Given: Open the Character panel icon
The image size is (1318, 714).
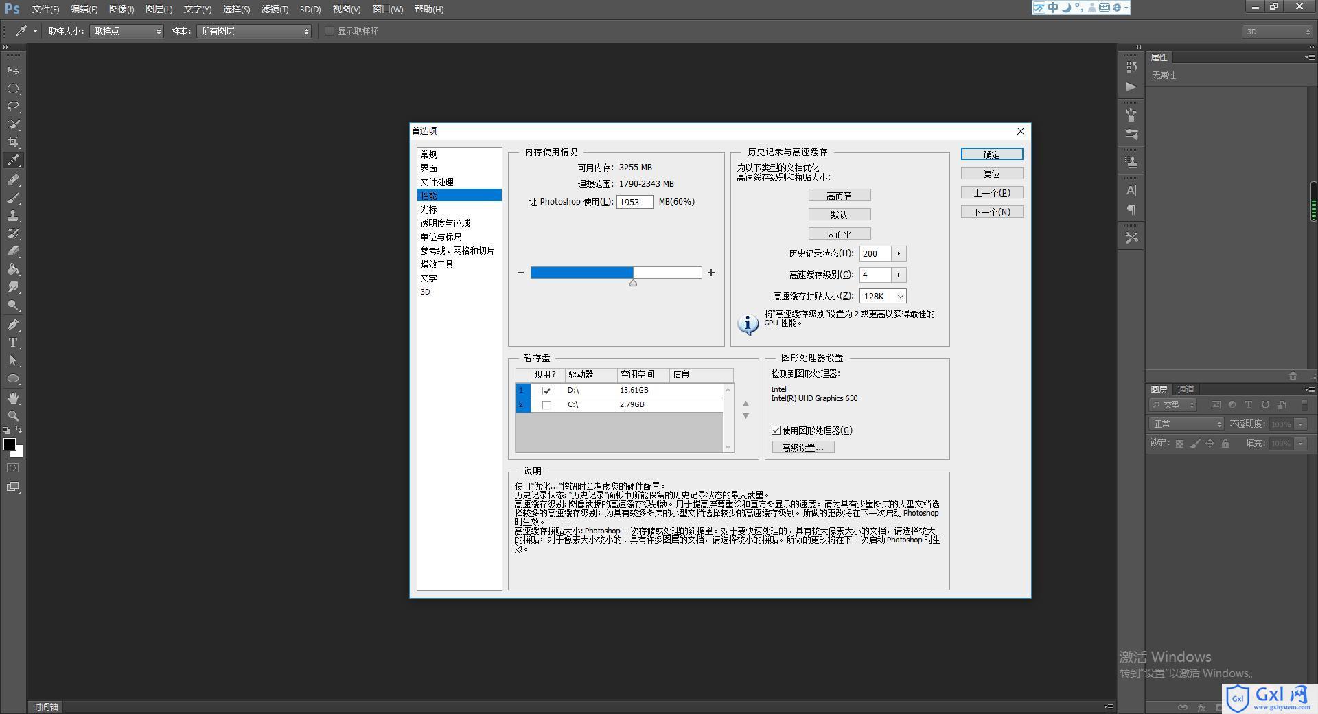Looking at the screenshot, I should pos(1131,190).
